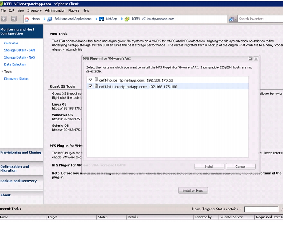Viewport: 283px width, 232px height.
Task: Open search inventory type dropdown arrow
Action: click(236, 19)
